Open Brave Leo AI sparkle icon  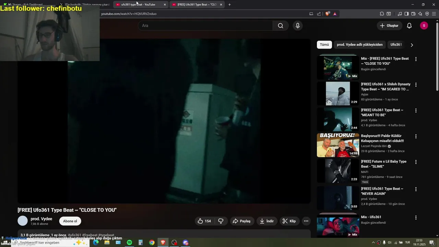pyautogui.click(x=420, y=14)
